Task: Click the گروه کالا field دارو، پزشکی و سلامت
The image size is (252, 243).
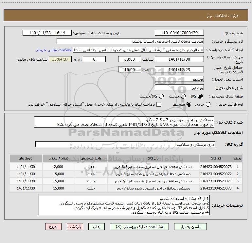Action: 125,144
